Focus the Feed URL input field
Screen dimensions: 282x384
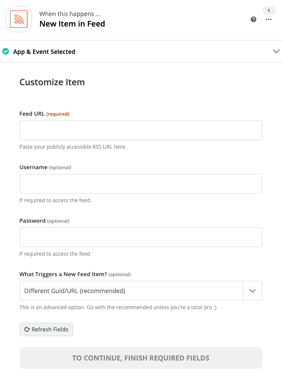pos(141,130)
